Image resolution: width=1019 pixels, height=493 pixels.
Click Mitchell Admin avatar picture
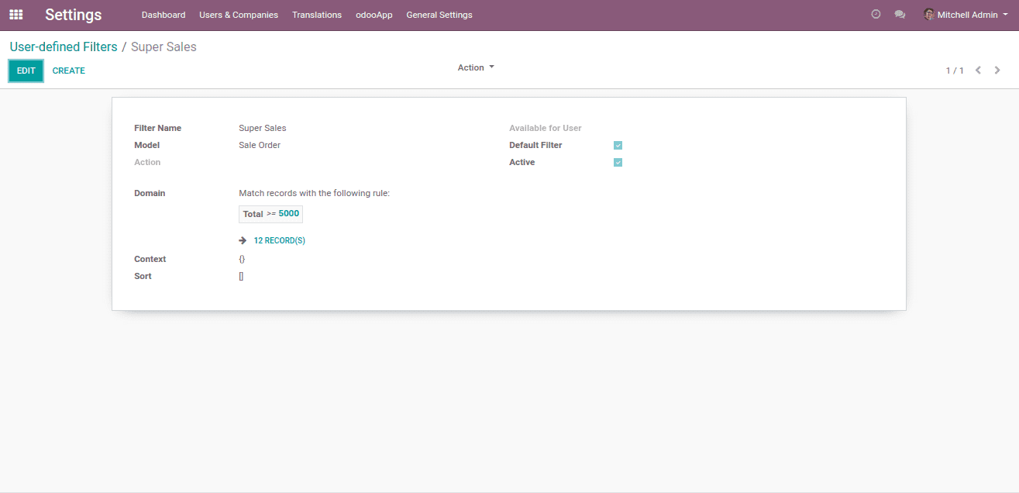pyautogui.click(x=929, y=15)
